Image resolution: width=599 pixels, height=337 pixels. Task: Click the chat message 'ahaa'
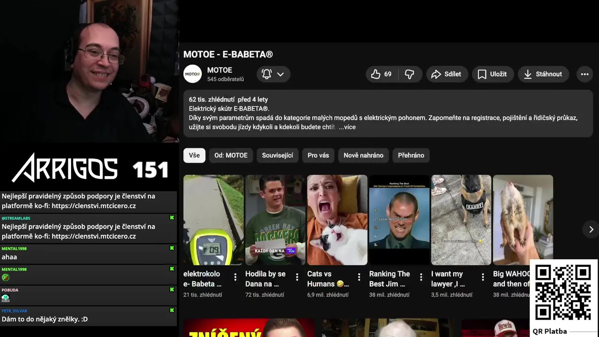coord(9,257)
